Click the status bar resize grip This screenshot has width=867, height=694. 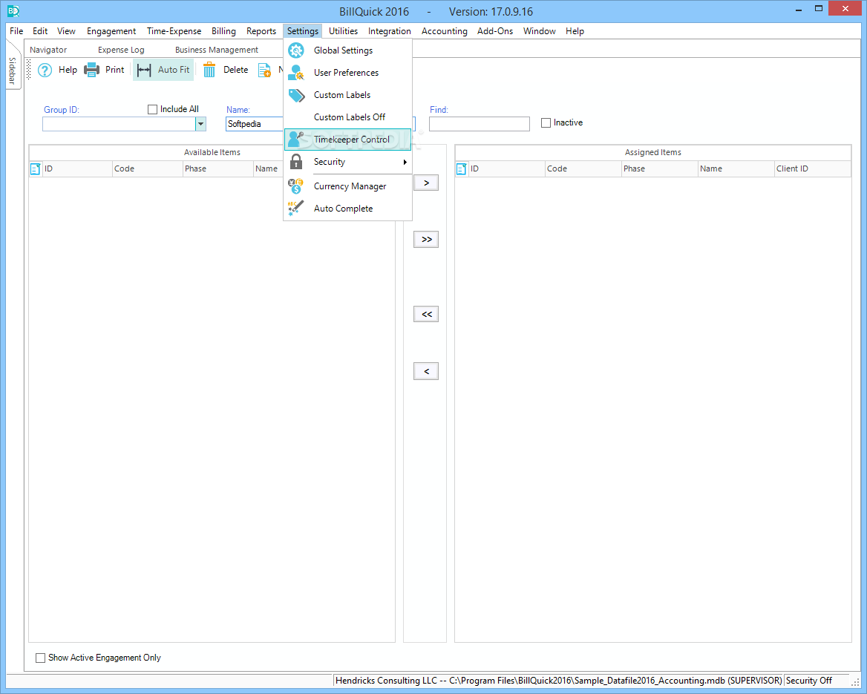[x=855, y=682]
